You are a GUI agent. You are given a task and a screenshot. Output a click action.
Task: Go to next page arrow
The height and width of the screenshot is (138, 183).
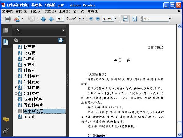click(51, 19)
